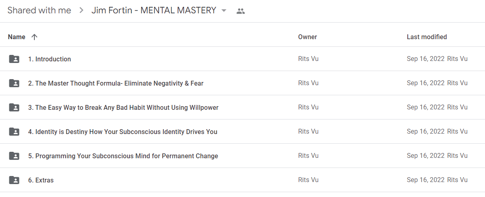Reverse sort with the Name arrow icon
Image resolution: width=485 pixels, height=197 pixels.
34,37
